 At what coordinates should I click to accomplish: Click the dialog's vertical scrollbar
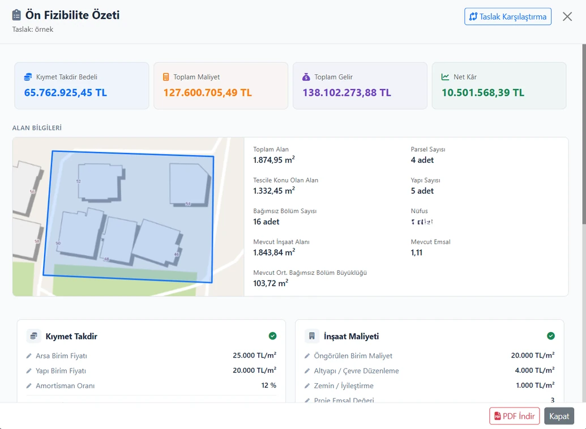[x=584, y=134]
